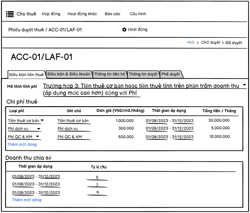Click start date of Phí dịch vụ row

(157, 128)
